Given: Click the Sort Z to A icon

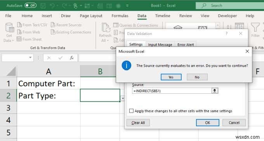Looking at the screenshot, I should click(x=239, y=26).
